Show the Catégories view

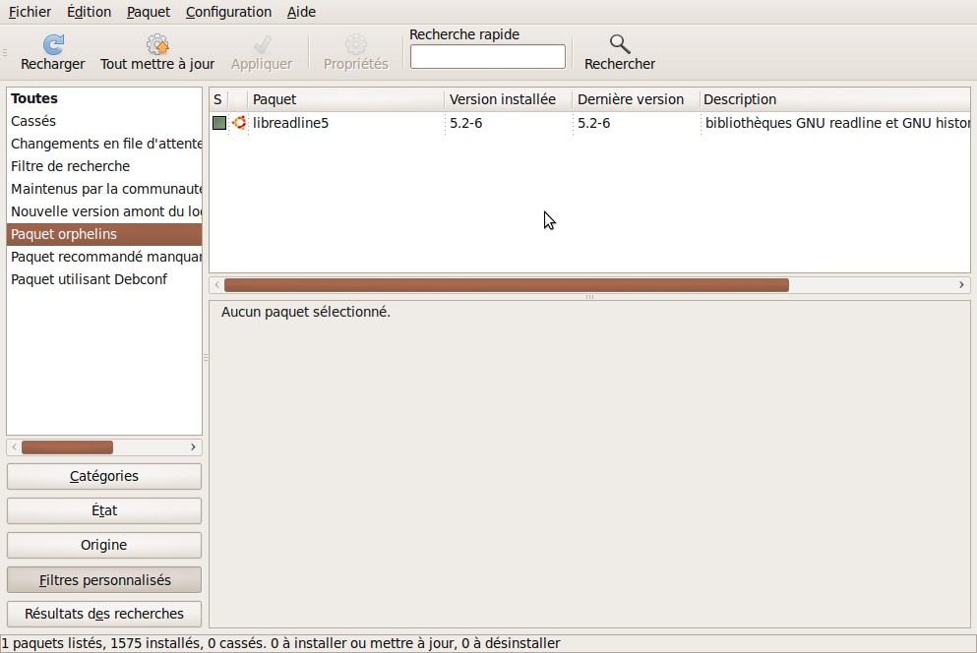pos(104,476)
